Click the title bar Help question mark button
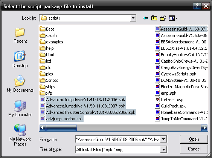Viewport: 212px width, 158px height. point(197,6)
